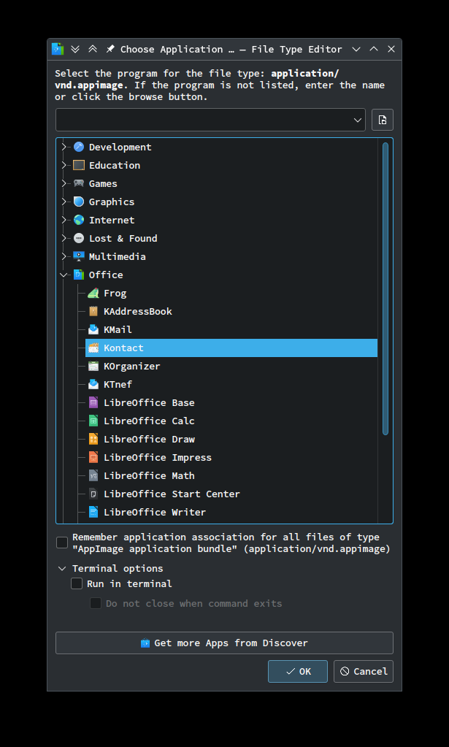Click the browse file icon button
449x747 pixels.
[383, 120]
